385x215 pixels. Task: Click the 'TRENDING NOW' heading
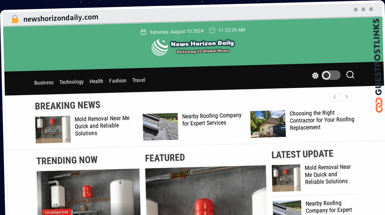67,160
